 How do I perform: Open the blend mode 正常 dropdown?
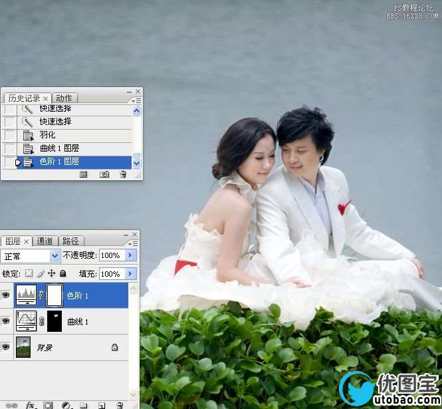(55, 255)
